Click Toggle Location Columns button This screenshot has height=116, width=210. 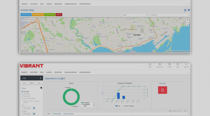click(174, 111)
